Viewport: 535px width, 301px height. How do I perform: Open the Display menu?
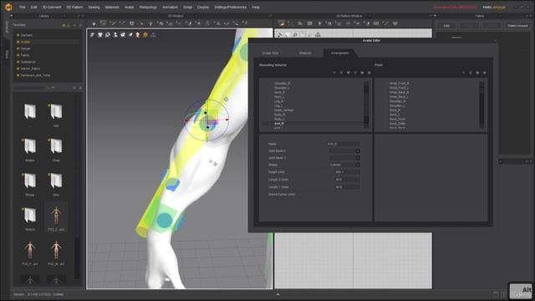pos(203,8)
